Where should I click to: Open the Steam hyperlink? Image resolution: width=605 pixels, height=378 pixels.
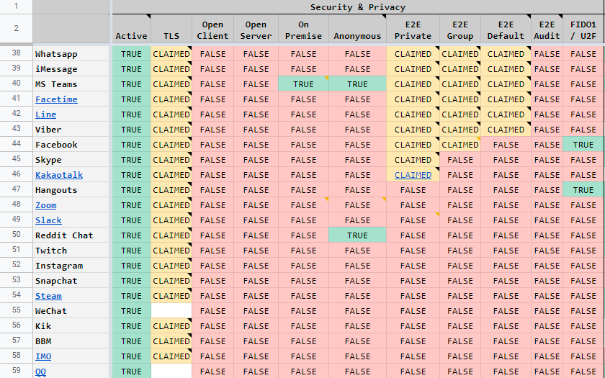[x=49, y=296]
